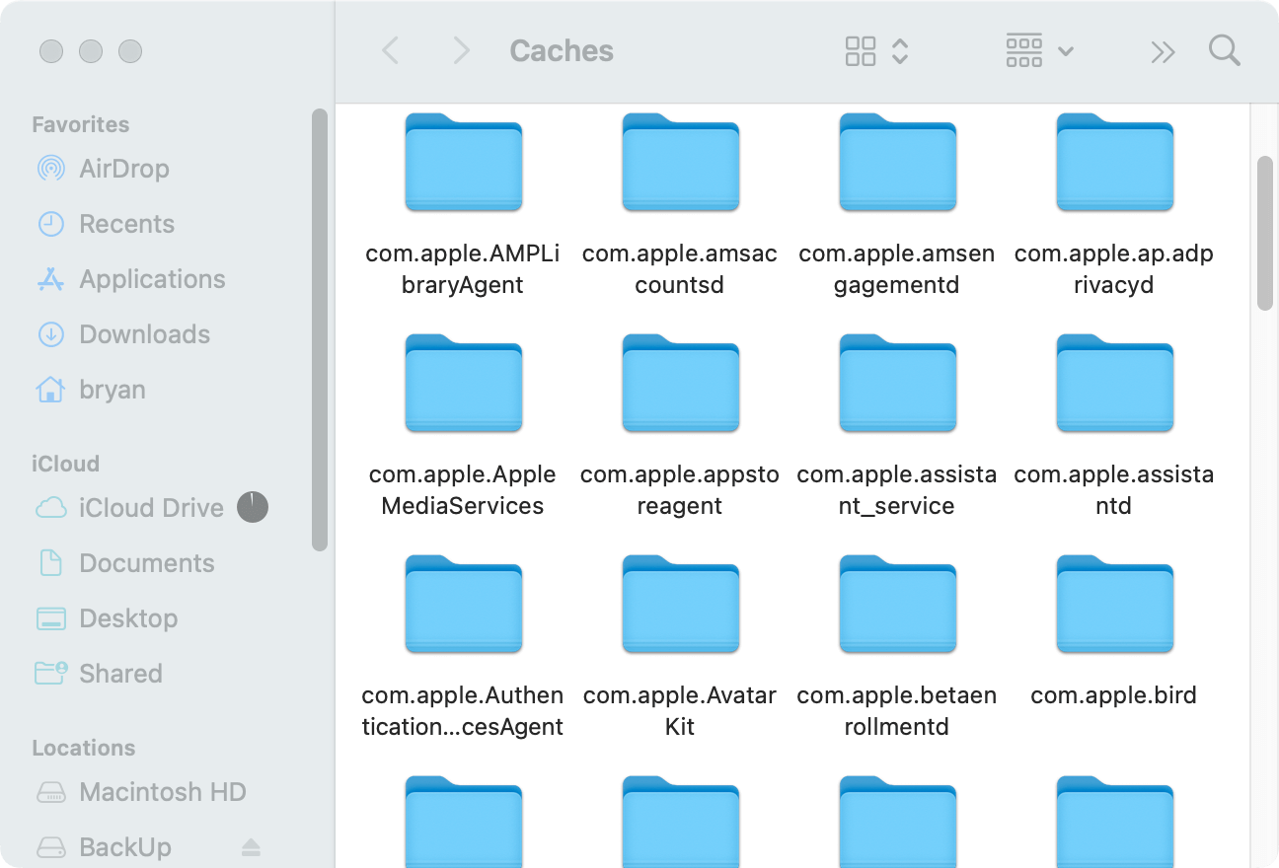Click the sidebar scrollbar thumb
The width and height of the screenshot is (1279, 868).
tap(319, 329)
